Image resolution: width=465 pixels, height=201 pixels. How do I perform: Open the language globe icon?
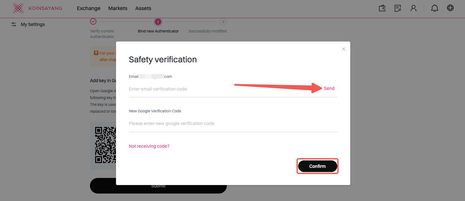point(450,8)
